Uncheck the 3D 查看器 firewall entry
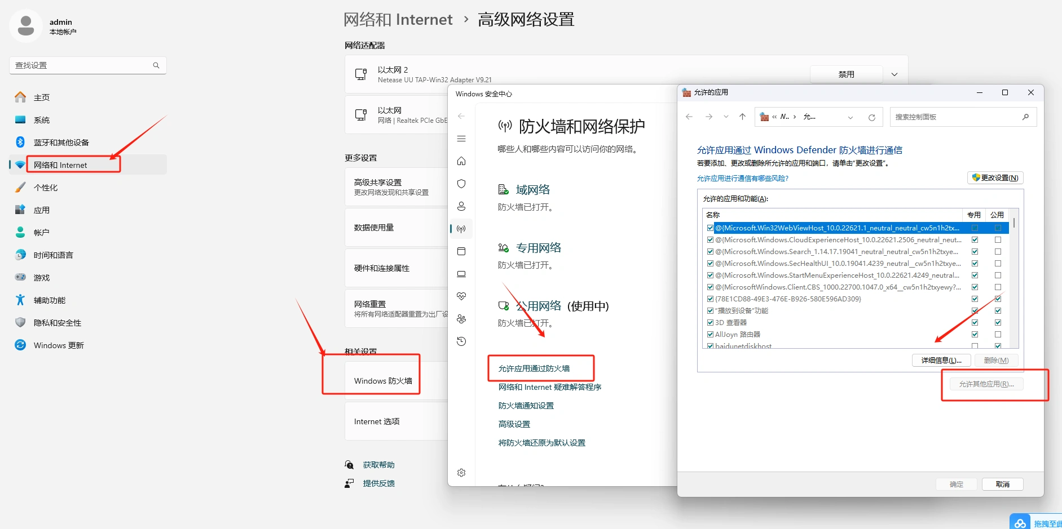Screen dimensions: 1062x529 [710, 322]
